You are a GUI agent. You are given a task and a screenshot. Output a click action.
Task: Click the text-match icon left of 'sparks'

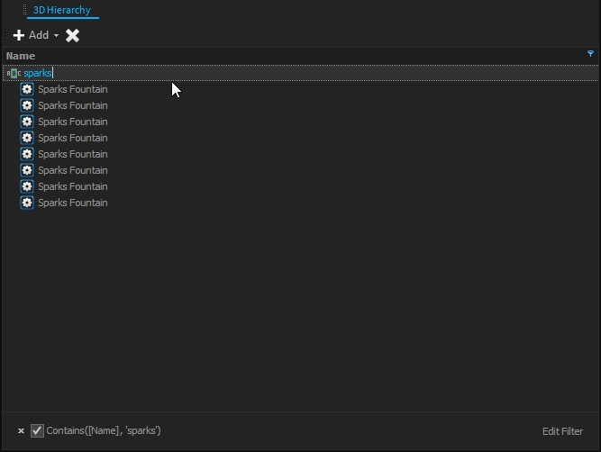coord(14,73)
